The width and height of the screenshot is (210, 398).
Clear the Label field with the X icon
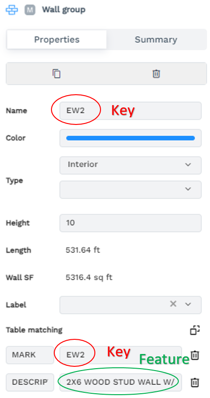pyautogui.click(x=173, y=304)
